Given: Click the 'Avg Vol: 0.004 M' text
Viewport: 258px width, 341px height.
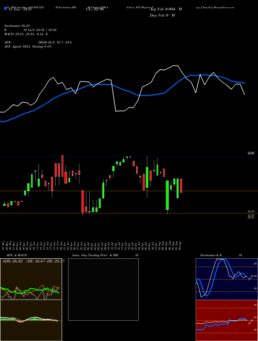Looking at the screenshot, I should pyautogui.click(x=166, y=9).
